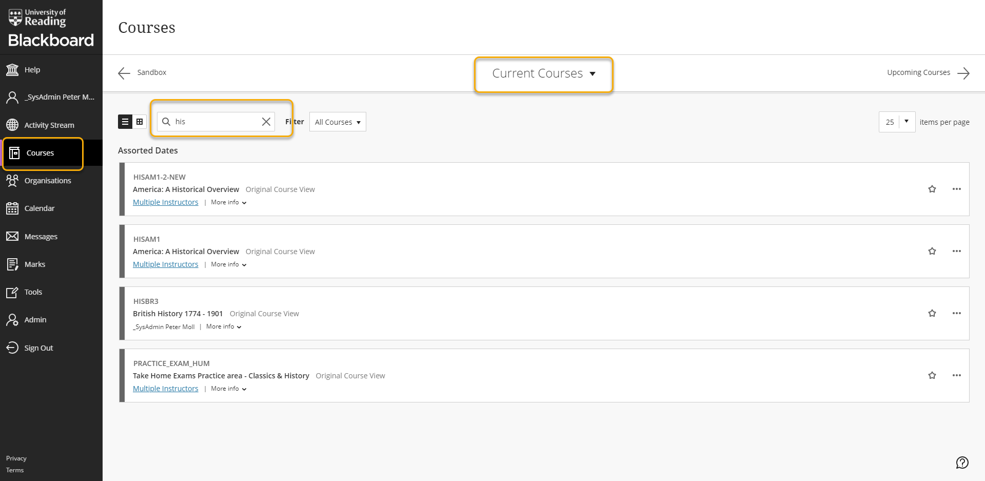This screenshot has height=481, width=985.
Task: Expand More info for HISAM1-2-NEW
Action: (229, 202)
